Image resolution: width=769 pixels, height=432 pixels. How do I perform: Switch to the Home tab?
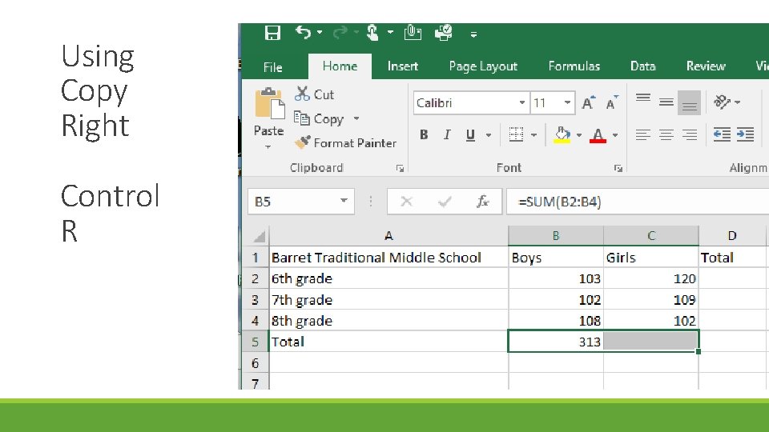(x=340, y=66)
